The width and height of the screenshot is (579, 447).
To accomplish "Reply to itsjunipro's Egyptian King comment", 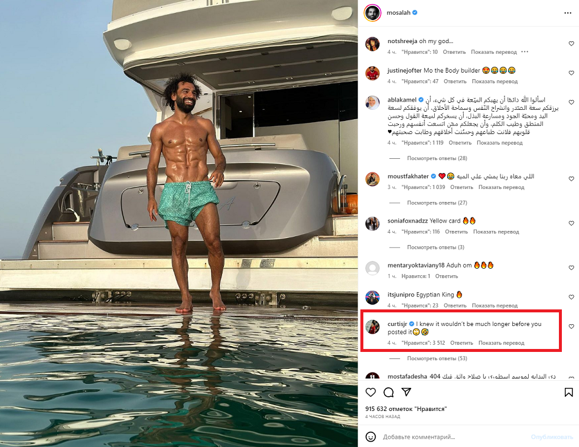I will tap(456, 305).
